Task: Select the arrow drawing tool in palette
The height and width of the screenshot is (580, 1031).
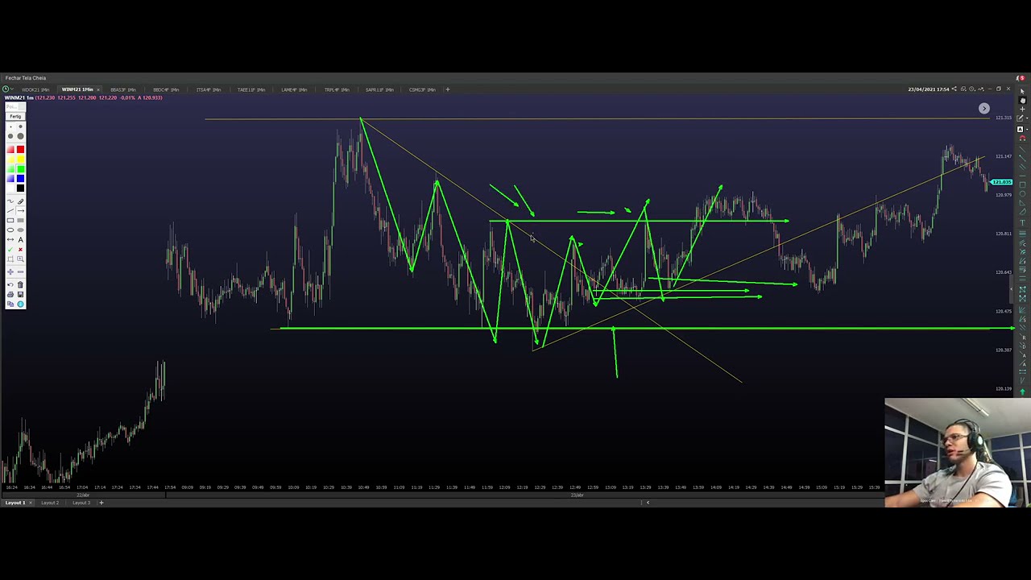Action: 20,210
